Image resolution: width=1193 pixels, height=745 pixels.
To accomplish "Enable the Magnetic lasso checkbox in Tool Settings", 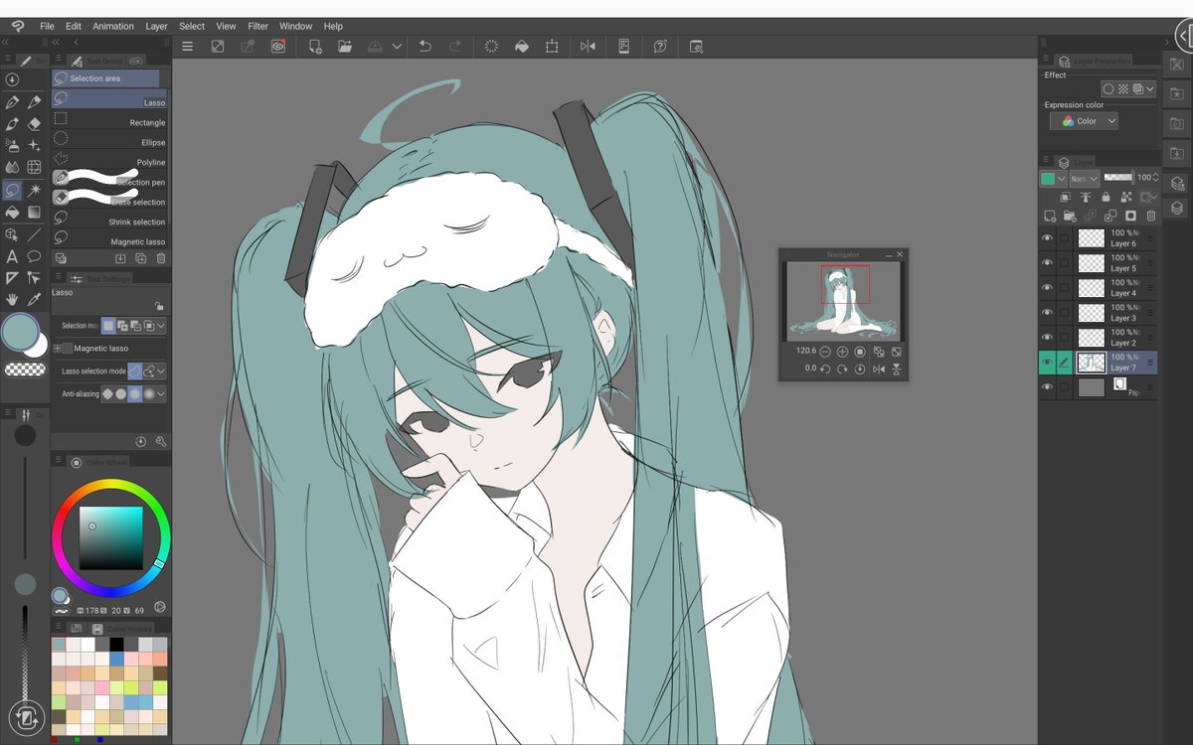I will point(68,349).
